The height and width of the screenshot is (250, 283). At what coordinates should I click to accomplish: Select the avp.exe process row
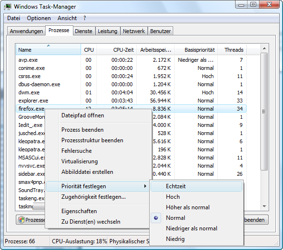click(131, 60)
